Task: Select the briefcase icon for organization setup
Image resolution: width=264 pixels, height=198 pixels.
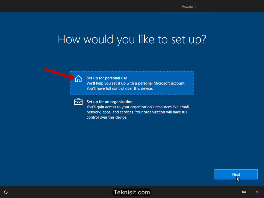Action: 78,102
